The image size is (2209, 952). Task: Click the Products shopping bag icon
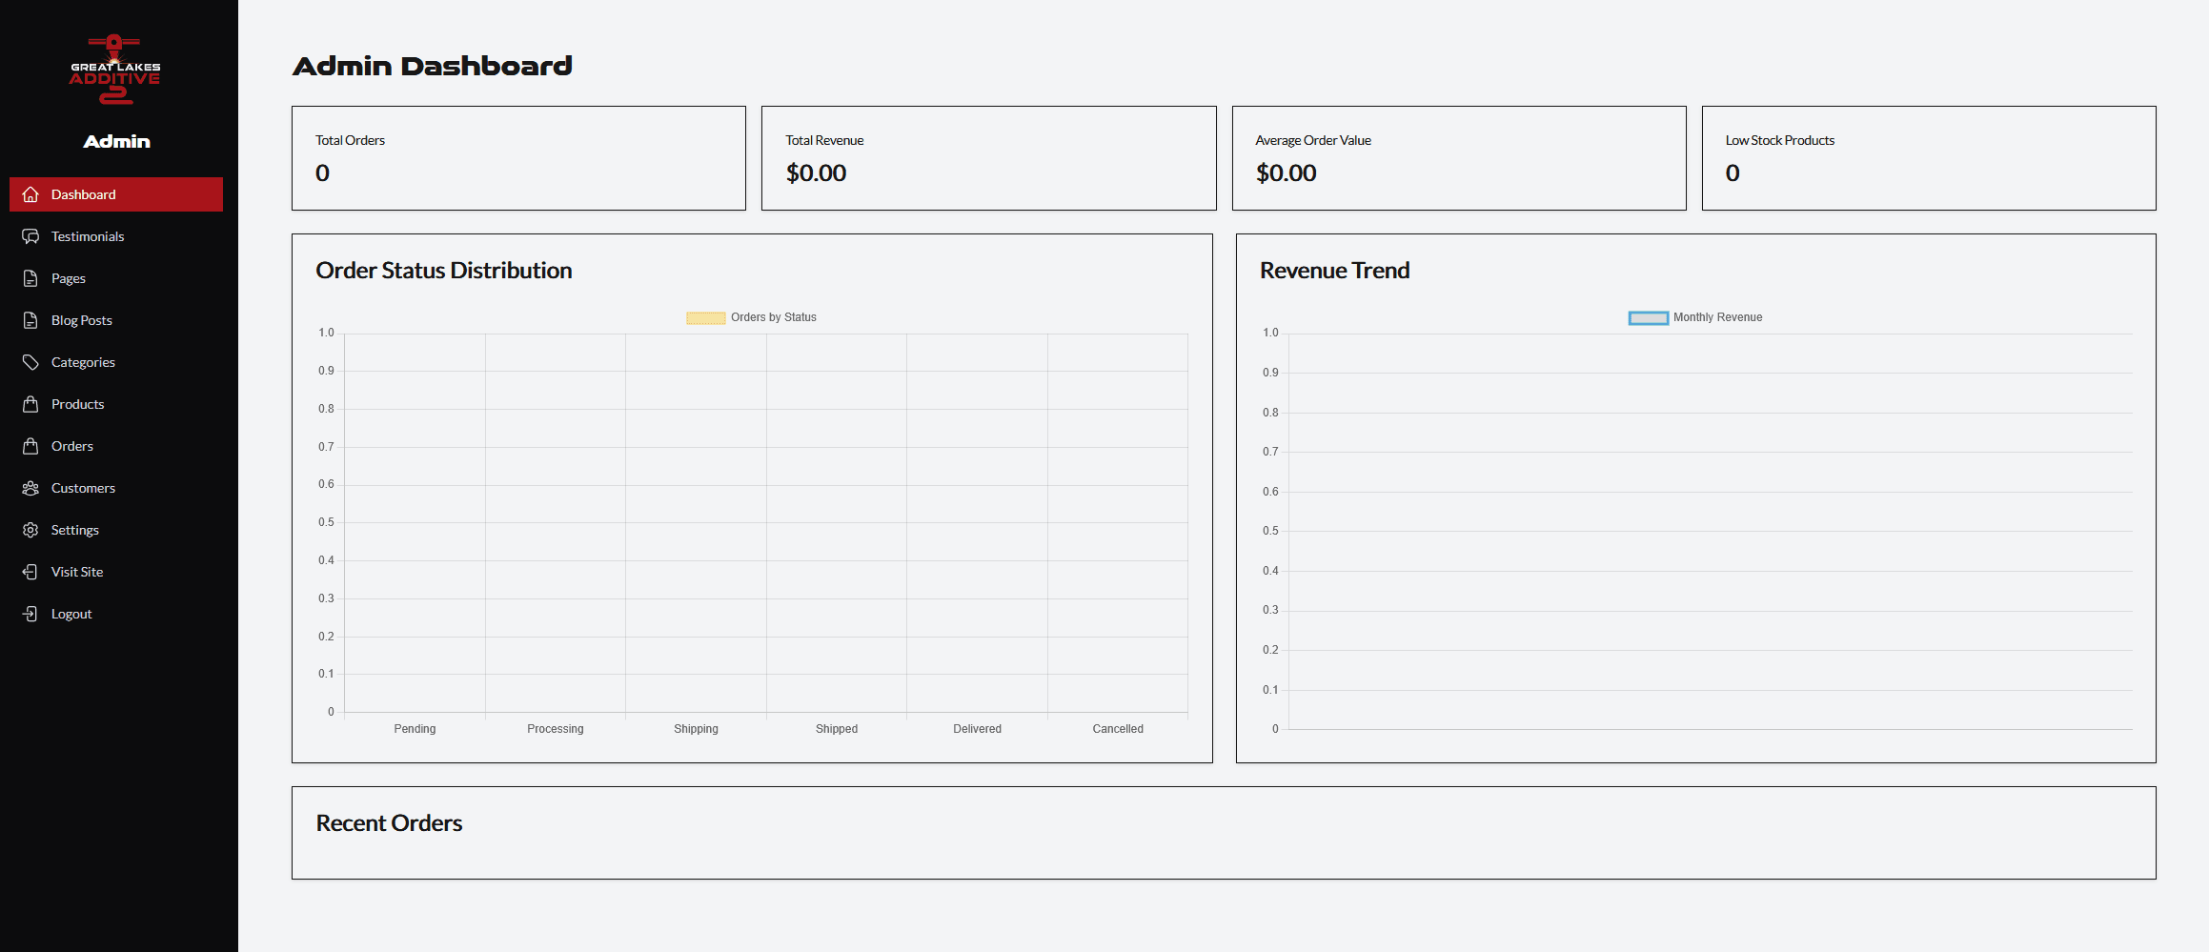click(30, 404)
